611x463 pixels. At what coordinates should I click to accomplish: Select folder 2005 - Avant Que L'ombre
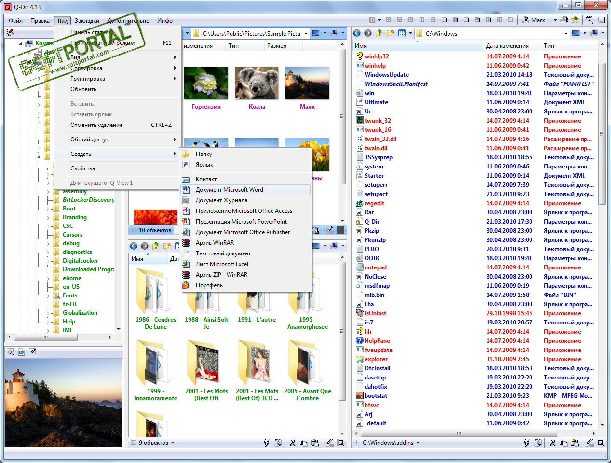[x=308, y=370]
